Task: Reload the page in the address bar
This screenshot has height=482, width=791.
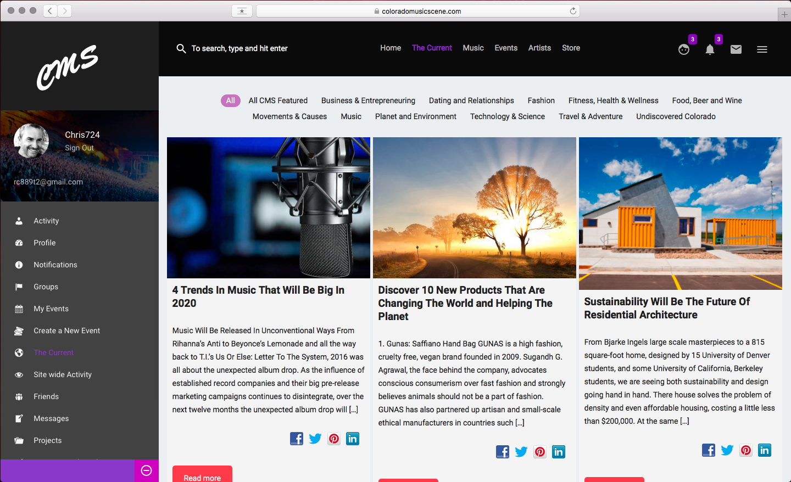Action: click(x=573, y=11)
